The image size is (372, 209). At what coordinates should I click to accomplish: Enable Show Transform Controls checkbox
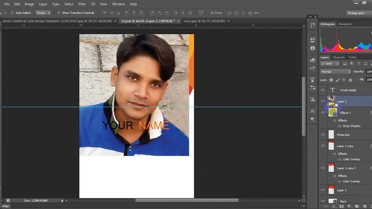pos(59,13)
